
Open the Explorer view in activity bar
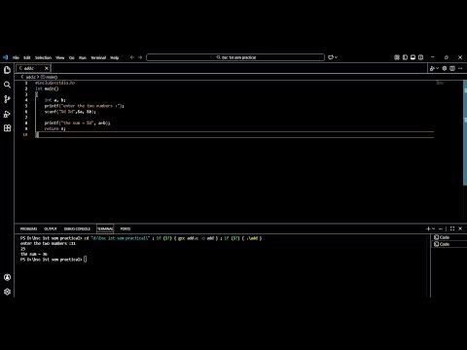[7, 70]
